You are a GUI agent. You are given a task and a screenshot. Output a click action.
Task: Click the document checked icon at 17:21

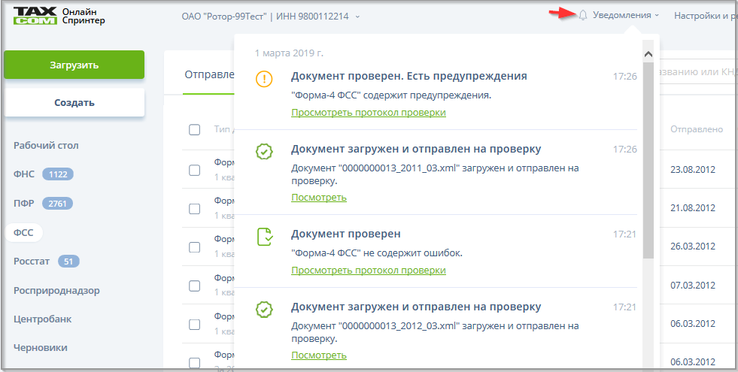pos(264,237)
